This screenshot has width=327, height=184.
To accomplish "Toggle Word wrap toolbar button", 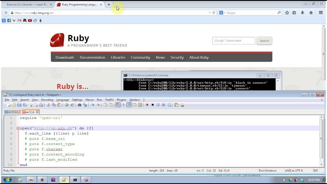I will coord(118,105).
